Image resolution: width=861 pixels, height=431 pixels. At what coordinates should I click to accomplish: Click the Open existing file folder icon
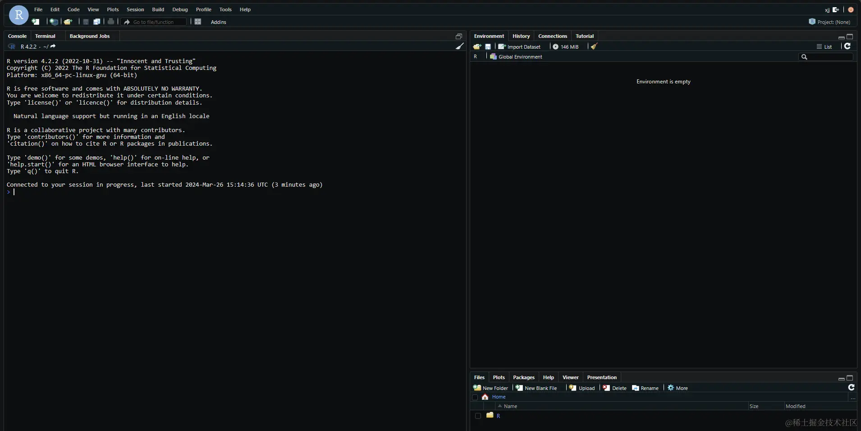(68, 22)
